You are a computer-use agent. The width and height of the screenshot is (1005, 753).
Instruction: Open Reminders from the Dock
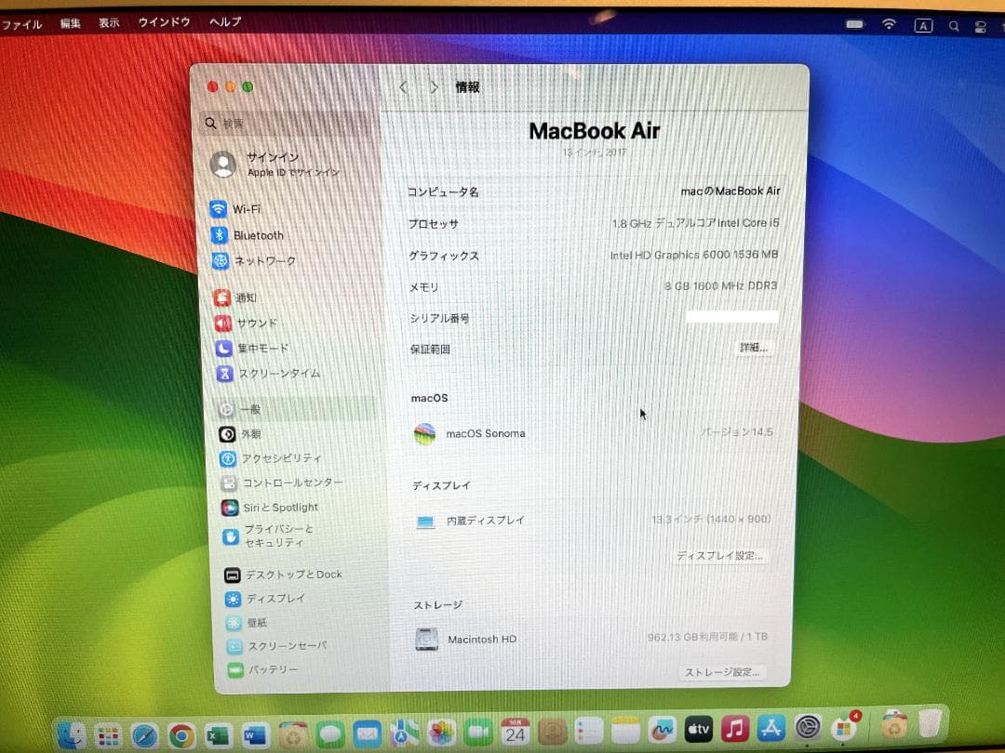pos(589,730)
